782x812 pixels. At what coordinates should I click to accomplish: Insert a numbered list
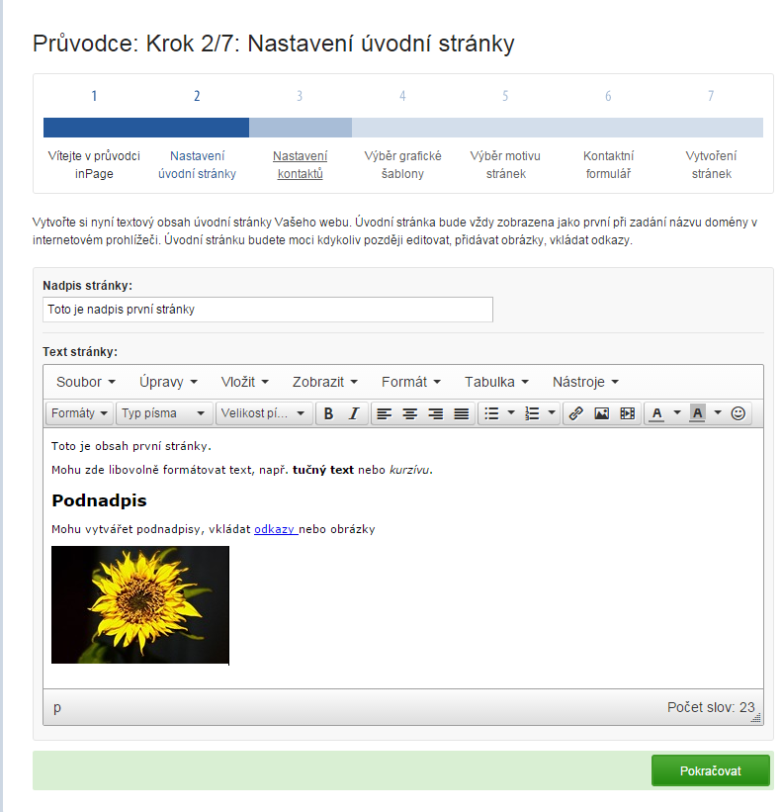(x=532, y=413)
